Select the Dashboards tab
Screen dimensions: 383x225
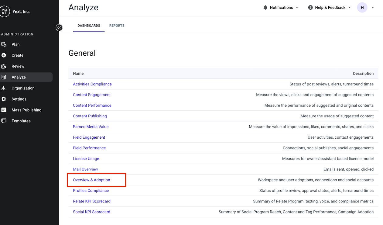tap(89, 26)
